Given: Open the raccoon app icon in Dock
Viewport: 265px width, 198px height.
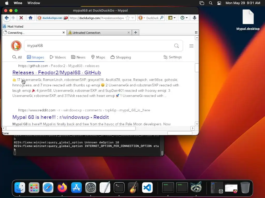Looking at the screenshot, I should pos(196,187).
